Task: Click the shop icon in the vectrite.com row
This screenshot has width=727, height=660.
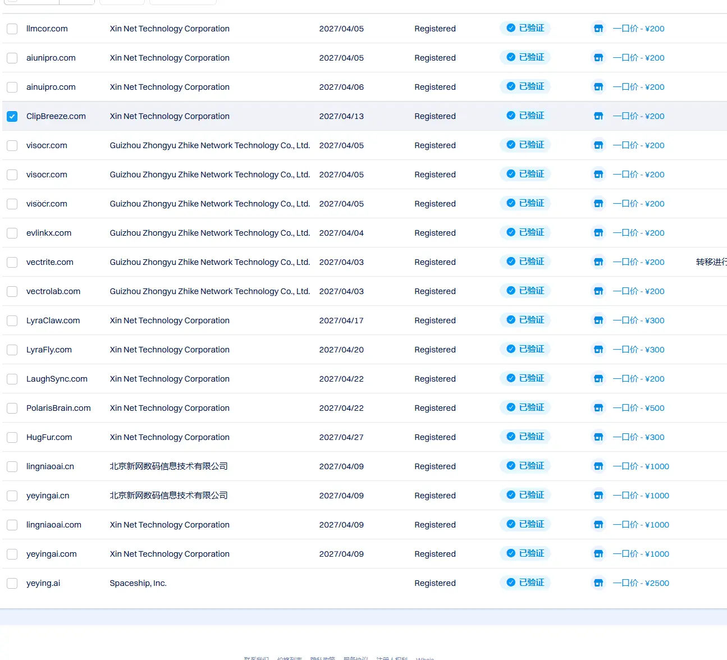Action: [598, 262]
